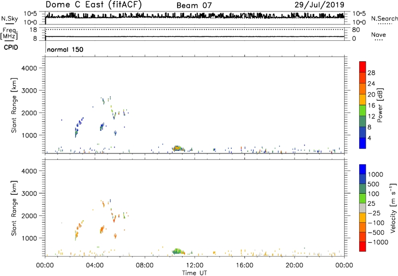The width and height of the screenshot is (398, 276).
Task: Click the 'Freq. [MHz]' axis label
Action: [9, 34]
